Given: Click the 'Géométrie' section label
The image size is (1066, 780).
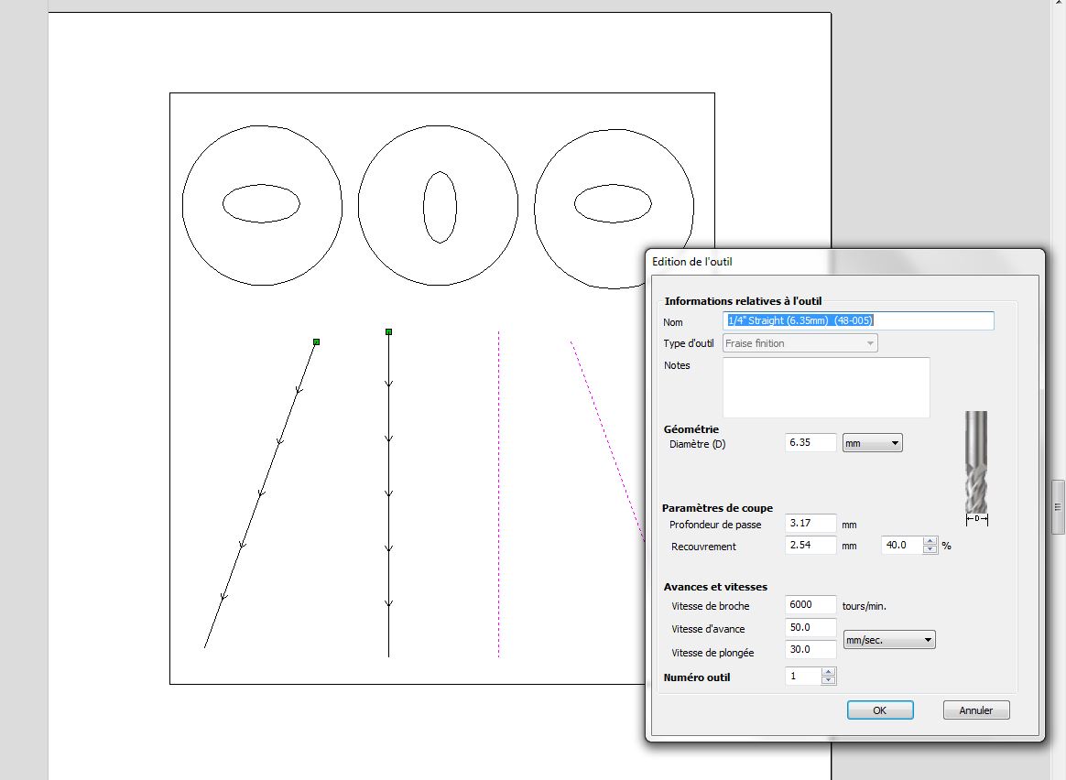Looking at the screenshot, I should point(691,429).
